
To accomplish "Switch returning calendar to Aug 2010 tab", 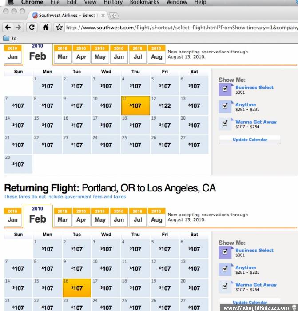I will 156,217.
